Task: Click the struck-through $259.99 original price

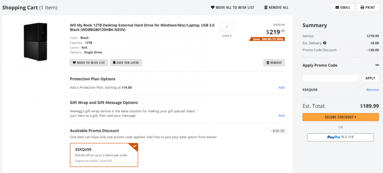Action: coord(279,24)
